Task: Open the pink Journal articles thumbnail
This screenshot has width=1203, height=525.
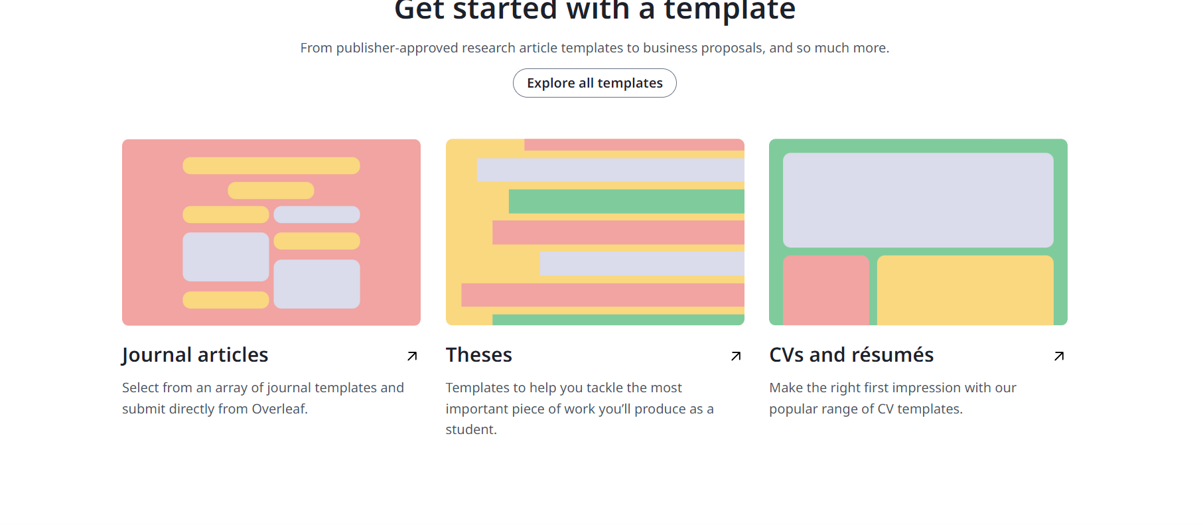Action: coord(271,232)
